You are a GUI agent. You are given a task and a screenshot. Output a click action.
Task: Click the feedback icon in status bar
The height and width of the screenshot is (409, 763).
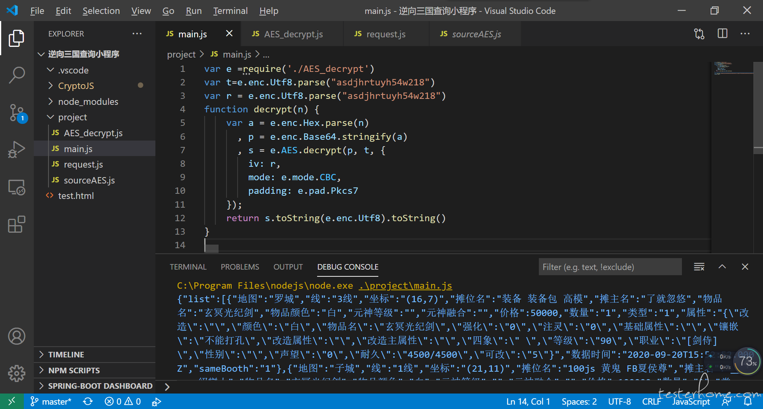726,402
